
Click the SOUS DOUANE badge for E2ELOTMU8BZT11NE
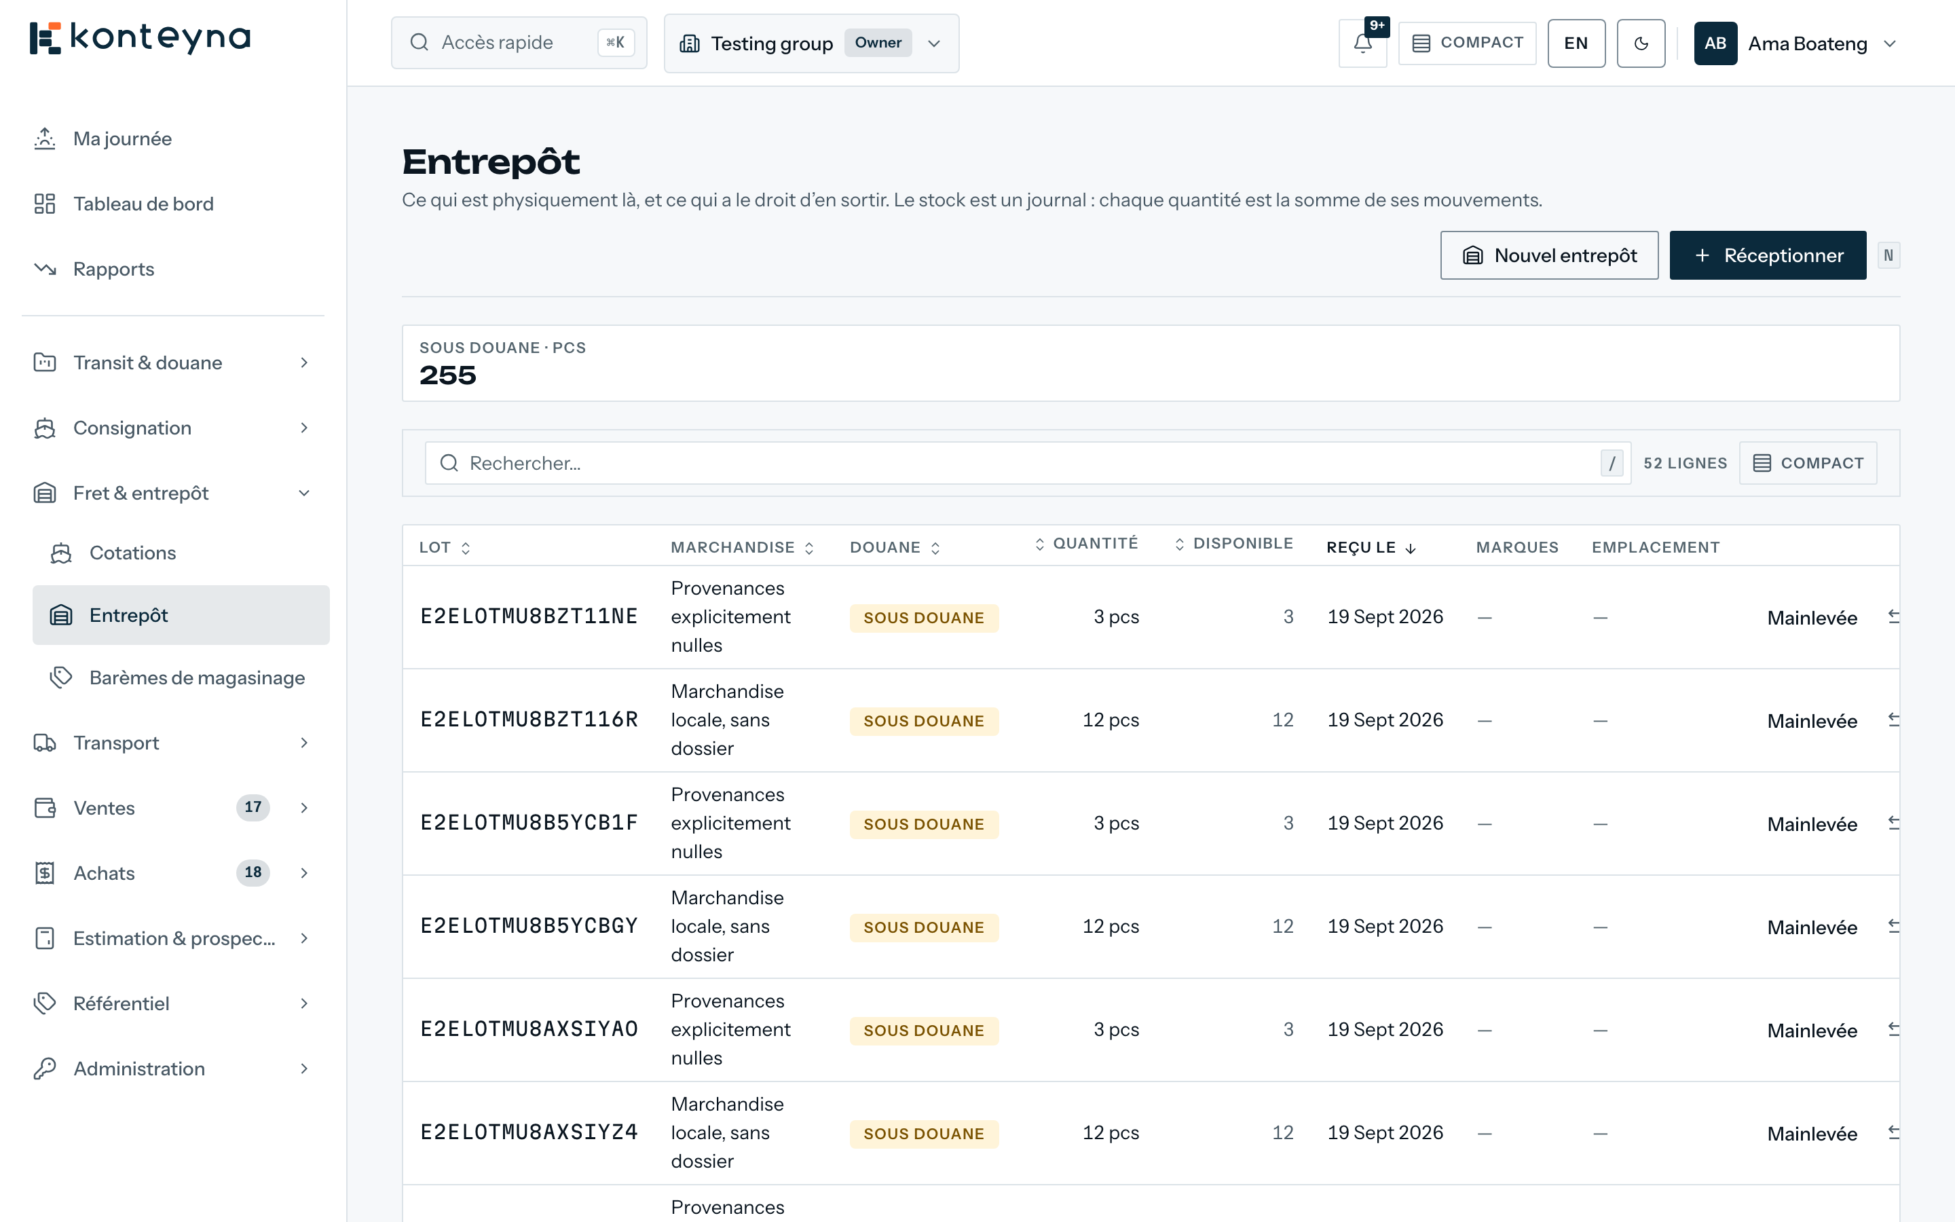923,618
